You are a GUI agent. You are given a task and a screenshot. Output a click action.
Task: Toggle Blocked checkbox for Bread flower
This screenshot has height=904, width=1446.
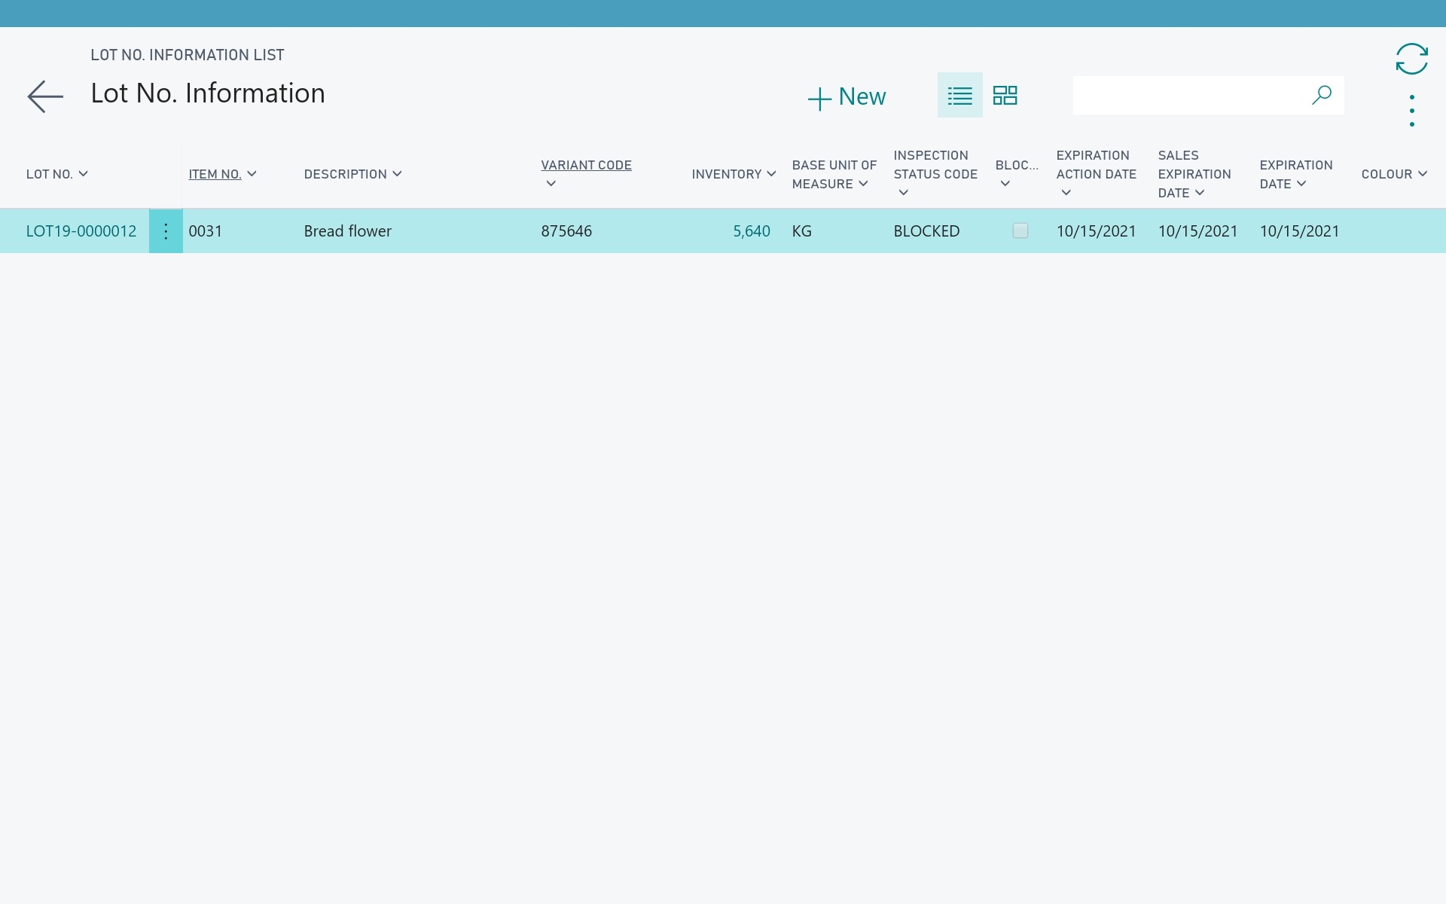pyautogui.click(x=1020, y=231)
